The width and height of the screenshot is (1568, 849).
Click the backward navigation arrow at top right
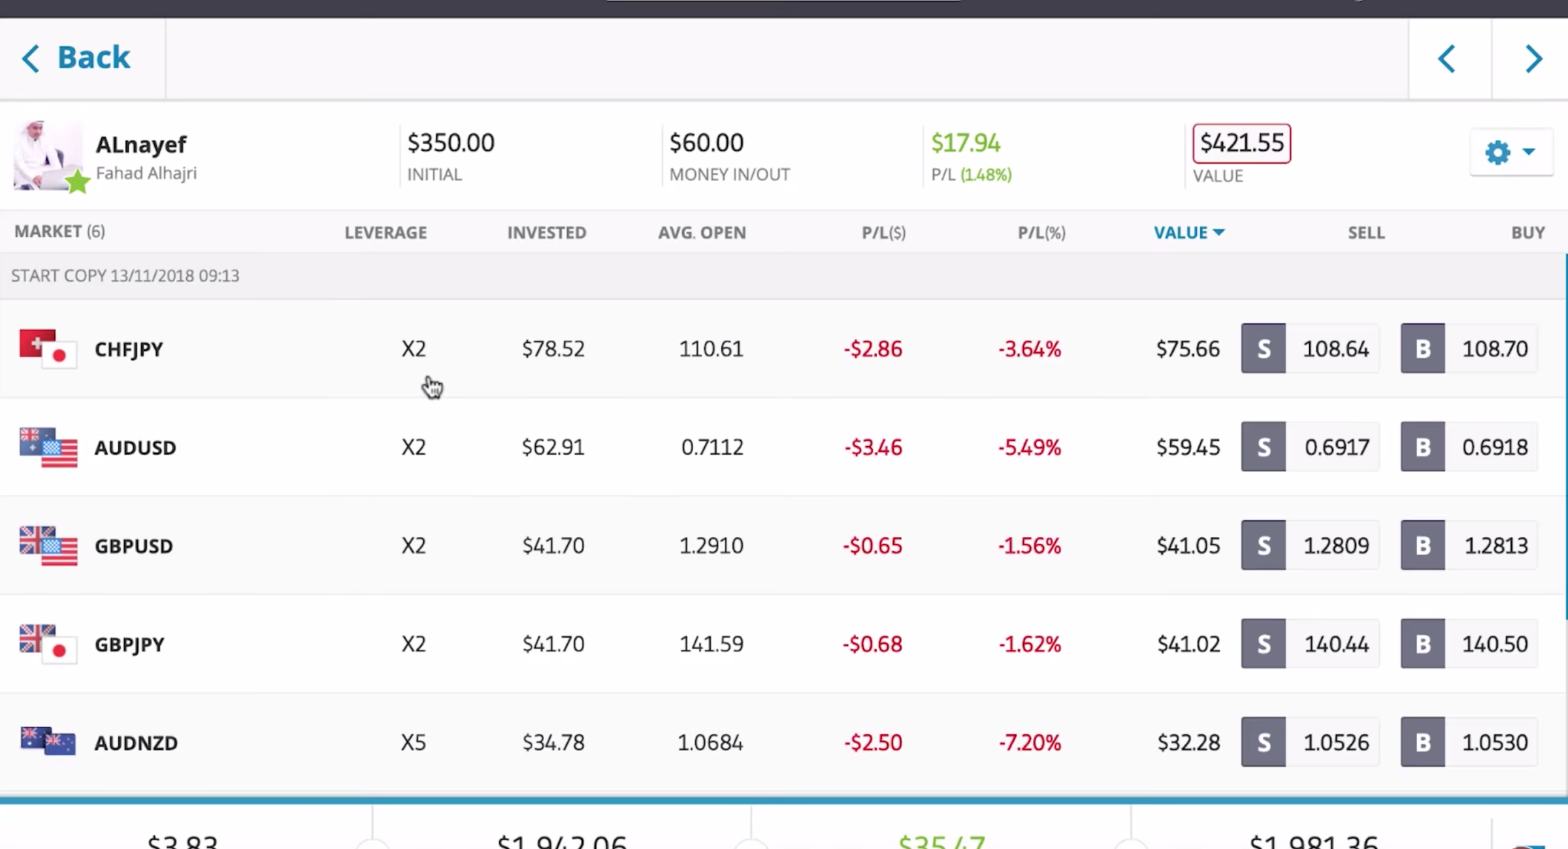point(1446,58)
